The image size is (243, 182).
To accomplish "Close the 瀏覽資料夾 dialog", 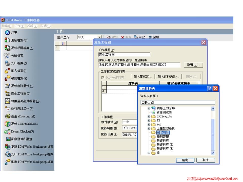I will [215, 88].
